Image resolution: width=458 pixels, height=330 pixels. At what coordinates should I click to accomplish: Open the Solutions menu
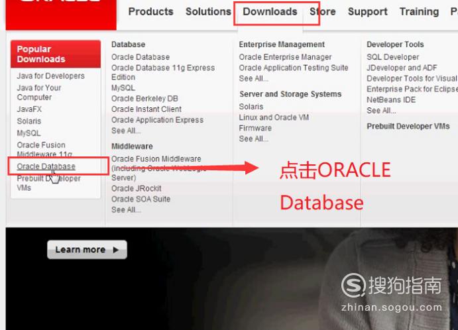[208, 12]
